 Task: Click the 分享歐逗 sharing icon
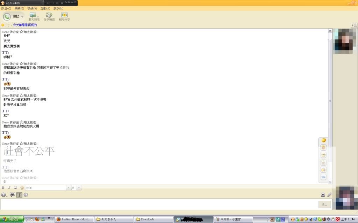[49, 16]
